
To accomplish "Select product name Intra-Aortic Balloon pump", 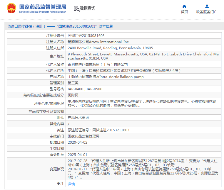I will [x=106, y=77].
